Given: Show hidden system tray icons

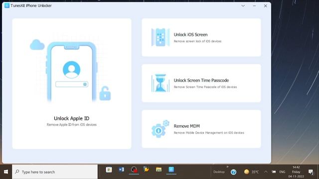Looking at the screenshot, I should [266, 172].
